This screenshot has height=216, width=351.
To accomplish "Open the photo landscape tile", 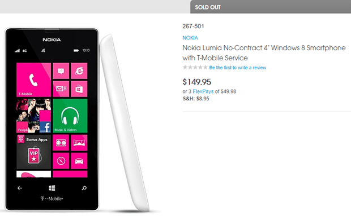I will pos(79,143).
